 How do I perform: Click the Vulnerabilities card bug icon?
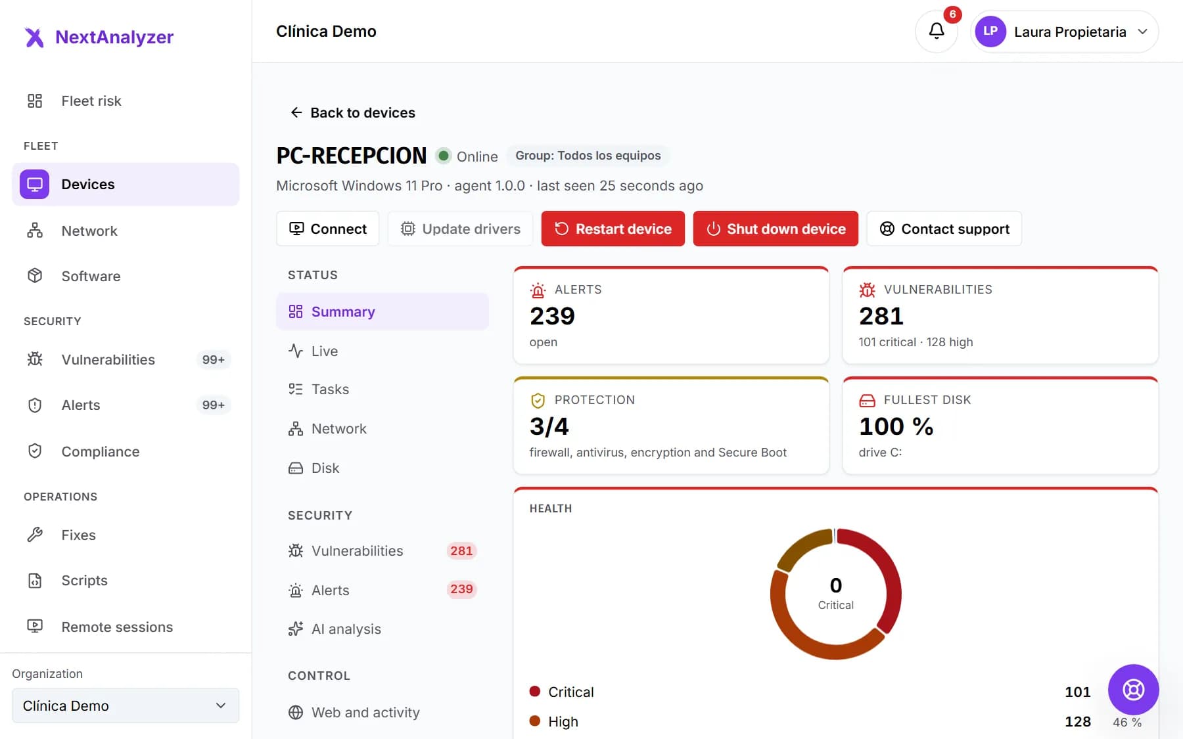pos(867,290)
